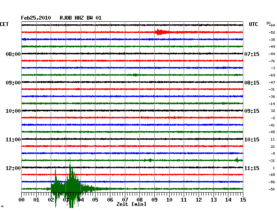Select the 10:00 CET time label
277x211 pixels.
13,111
